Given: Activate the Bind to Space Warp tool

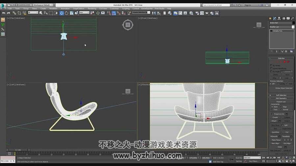Looking at the screenshot, I should point(24,13).
